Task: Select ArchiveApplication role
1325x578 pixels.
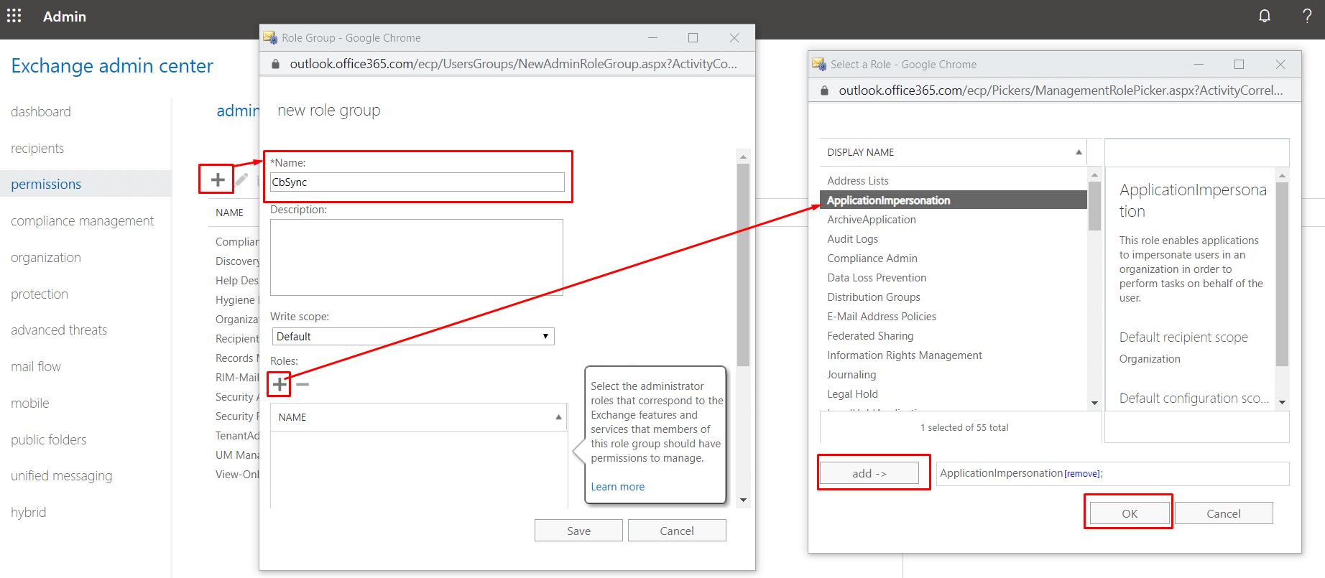Action: click(872, 220)
